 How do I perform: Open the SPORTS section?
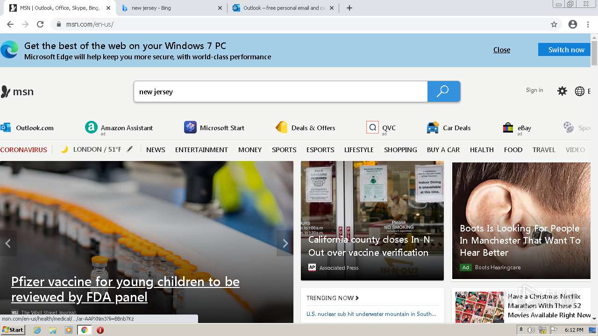coord(284,150)
